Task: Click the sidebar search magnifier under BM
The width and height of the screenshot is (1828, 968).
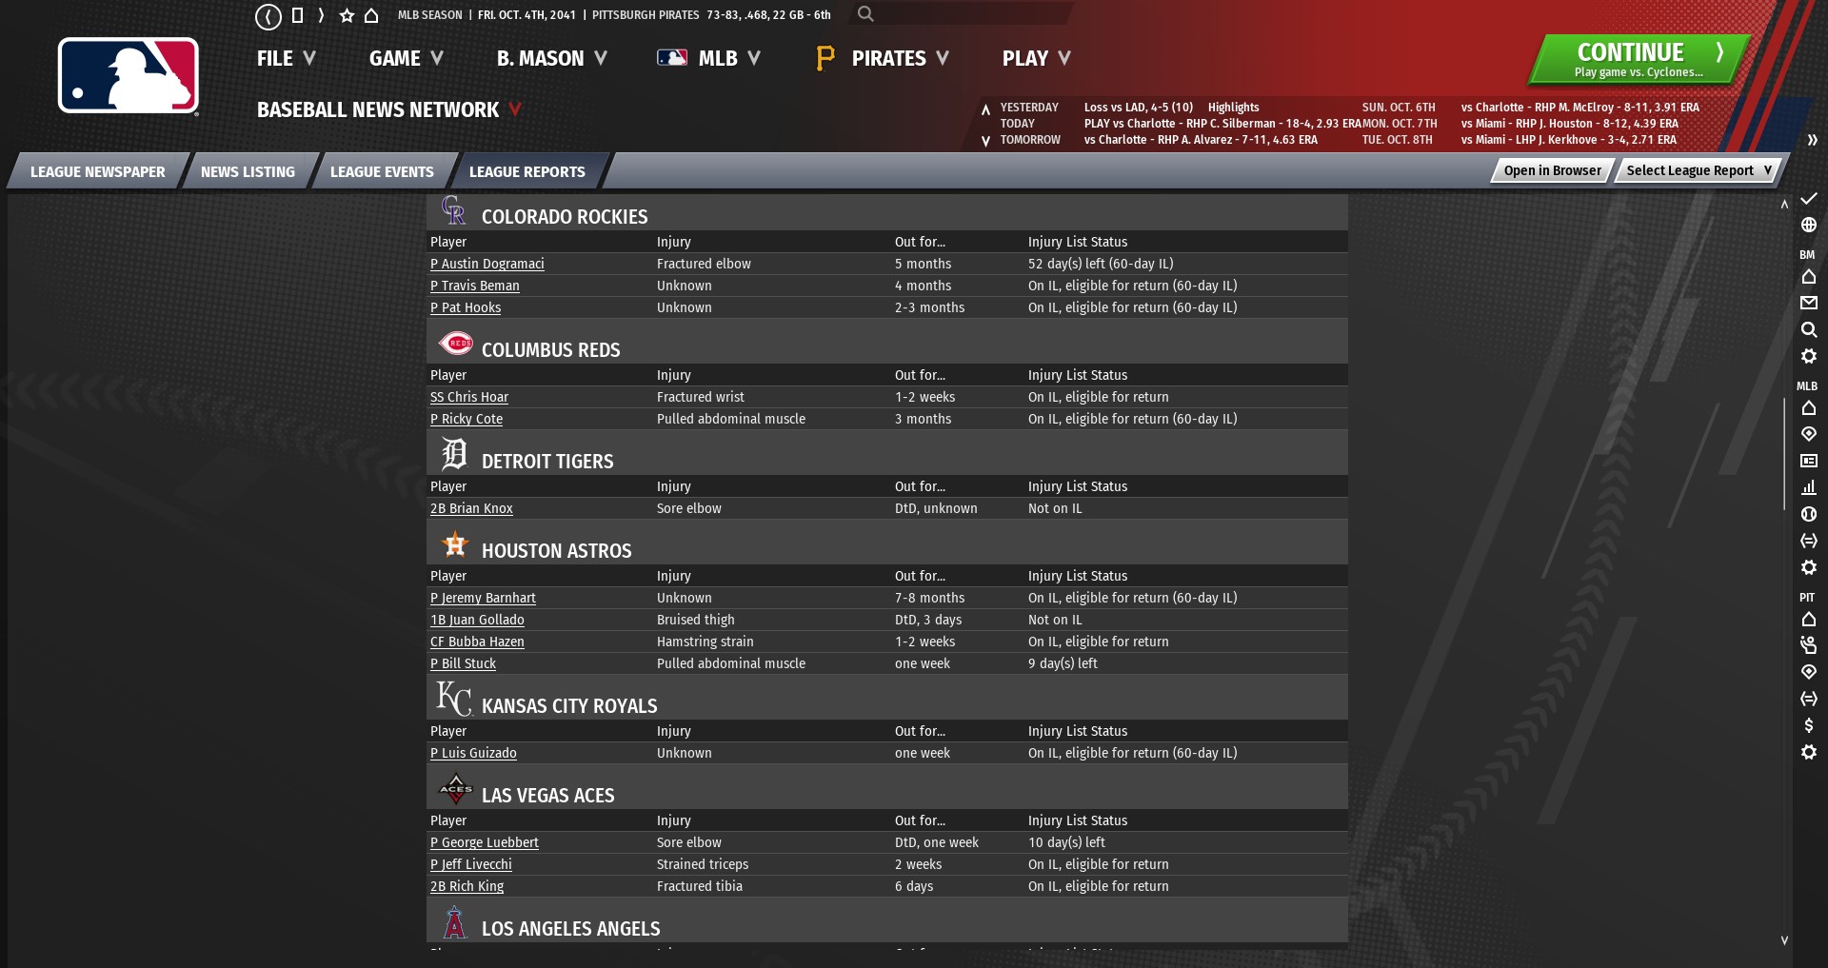Action: 1809,329
